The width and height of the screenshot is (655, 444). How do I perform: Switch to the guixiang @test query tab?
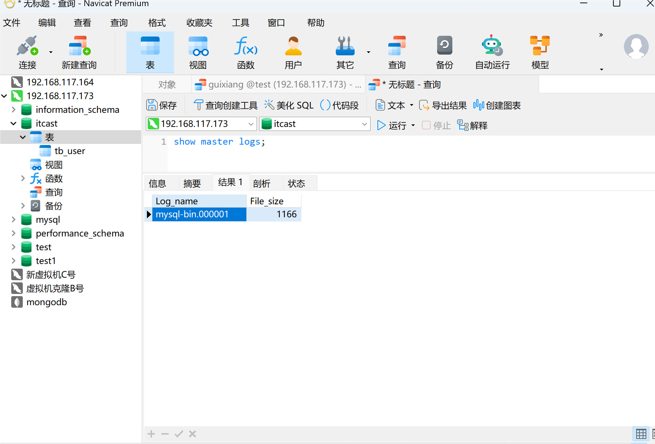point(278,85)
